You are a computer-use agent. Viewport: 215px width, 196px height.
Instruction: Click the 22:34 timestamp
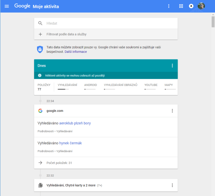click(x=50, y=101)
